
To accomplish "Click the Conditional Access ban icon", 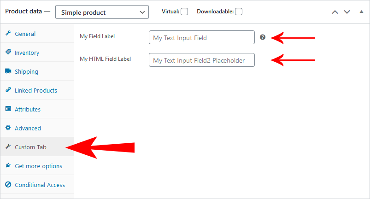I will [x=8, y=184].
